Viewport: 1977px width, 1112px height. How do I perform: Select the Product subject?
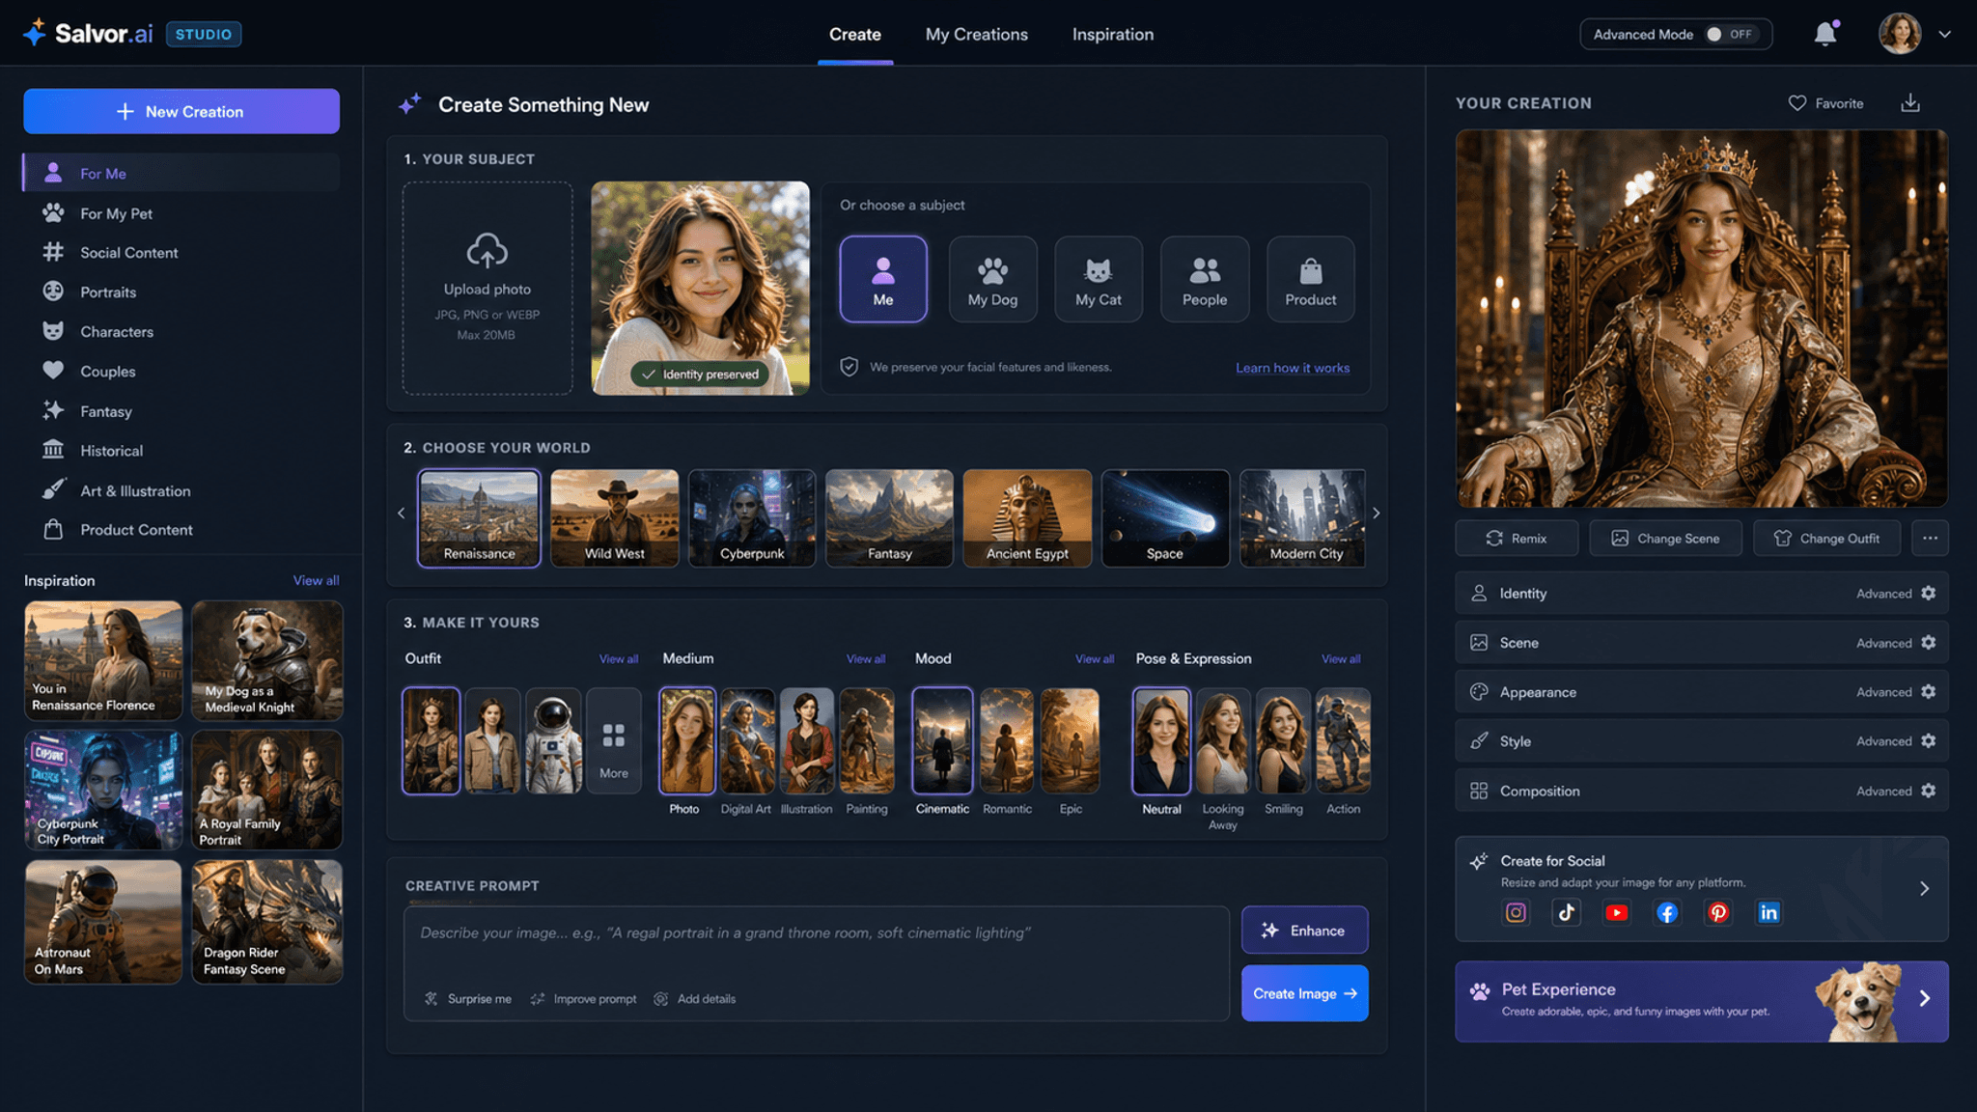point(1311,279)
